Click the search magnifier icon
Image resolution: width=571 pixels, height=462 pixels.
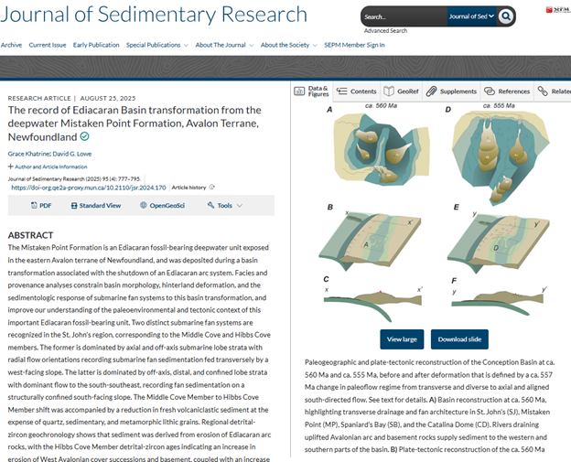[x=506, y=16]
